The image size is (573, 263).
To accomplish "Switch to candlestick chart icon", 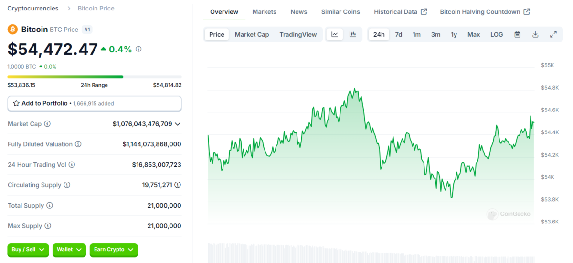I will click(x=353, y=34).
